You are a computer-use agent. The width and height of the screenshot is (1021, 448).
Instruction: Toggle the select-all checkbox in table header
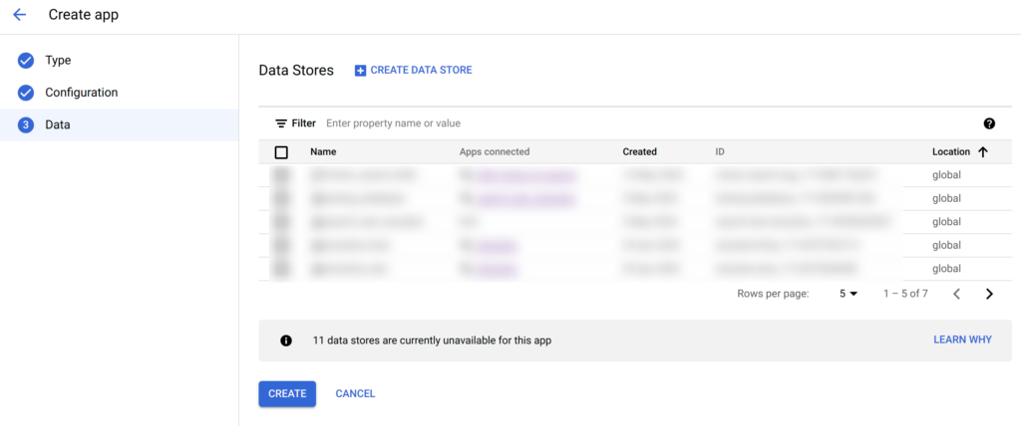pyautogui.click(x=281, y=152)
